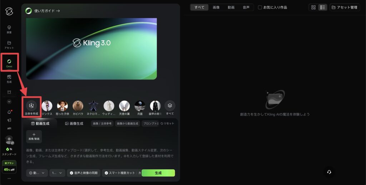
Task: Open the アセット folder icon in sidebar
Action: pyautogui.click(x=9, y=45)
